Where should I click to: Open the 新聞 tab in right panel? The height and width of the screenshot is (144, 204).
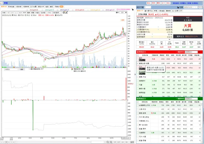pos(155,11)
